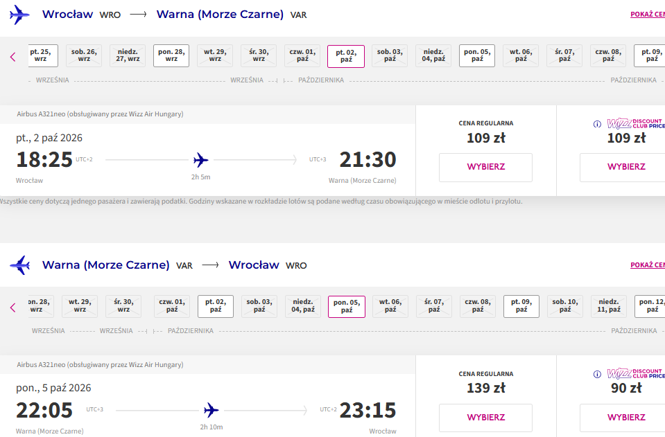The image size is (665, 437).
Task: Select outbound date pon. 28, wrz
Action: (x=171, y=55)
